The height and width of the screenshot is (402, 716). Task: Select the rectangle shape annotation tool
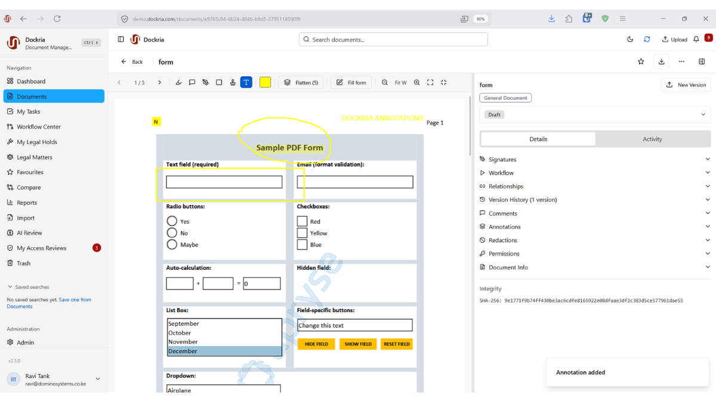coord(219,82)
